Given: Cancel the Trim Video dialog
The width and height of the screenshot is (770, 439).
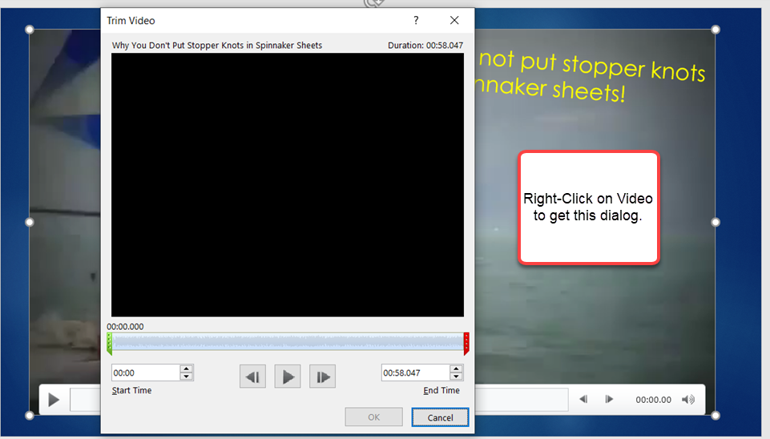Looking at the screenshot, I should click(x=440, y=417).
